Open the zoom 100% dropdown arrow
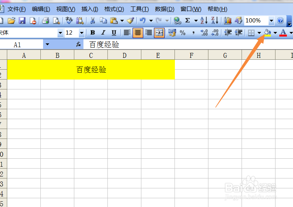The height and width of the screenshot is (207, 293). click(x=271, y=21)
